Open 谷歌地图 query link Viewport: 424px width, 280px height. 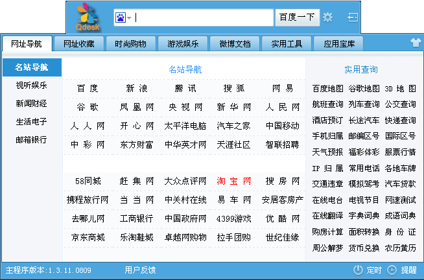[x=364, y=88]
